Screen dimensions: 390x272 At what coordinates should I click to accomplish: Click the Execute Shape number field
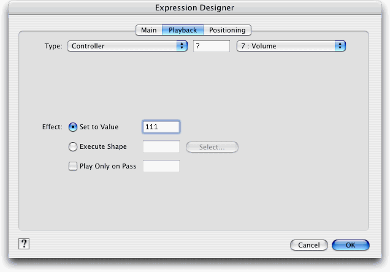(x=161, y=147)
